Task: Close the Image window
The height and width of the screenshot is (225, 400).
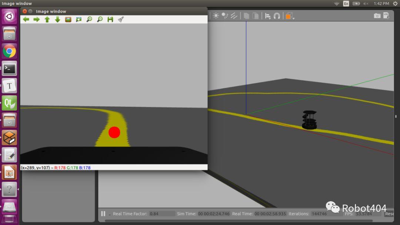Action: 24,11
